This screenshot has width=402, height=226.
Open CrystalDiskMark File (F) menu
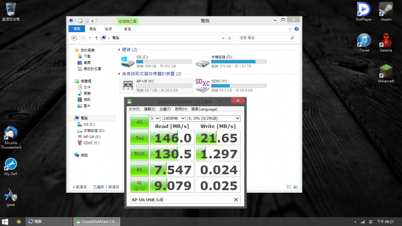pos(134,109)
